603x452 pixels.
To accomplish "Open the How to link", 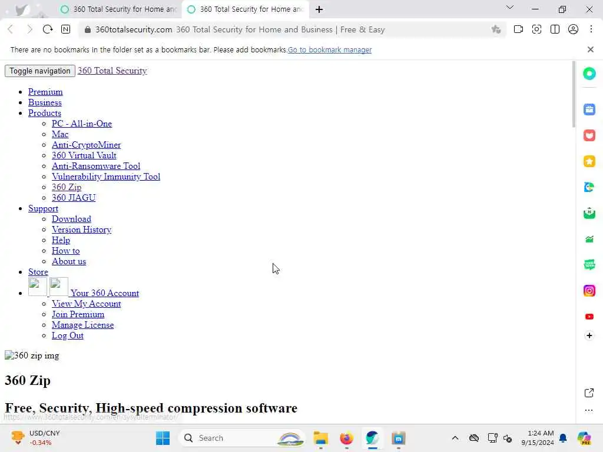I will tap(66, 251).
